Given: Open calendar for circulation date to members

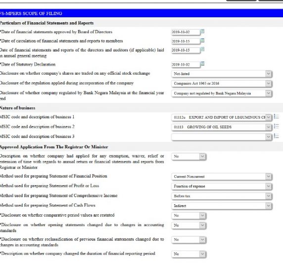Looking at the screenshot, I should 202,41.
